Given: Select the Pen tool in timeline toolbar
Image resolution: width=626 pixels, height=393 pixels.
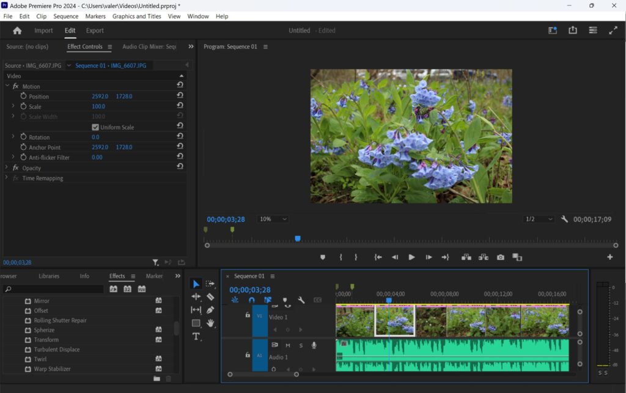Looking at the screenshot, I should pos(212,310).
